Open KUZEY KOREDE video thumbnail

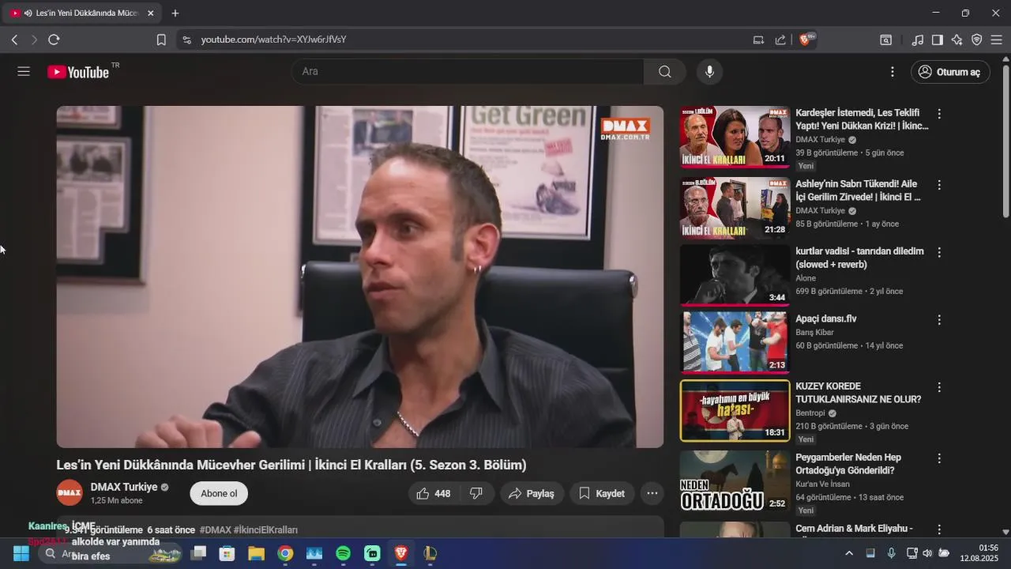[x=735, y=411]
